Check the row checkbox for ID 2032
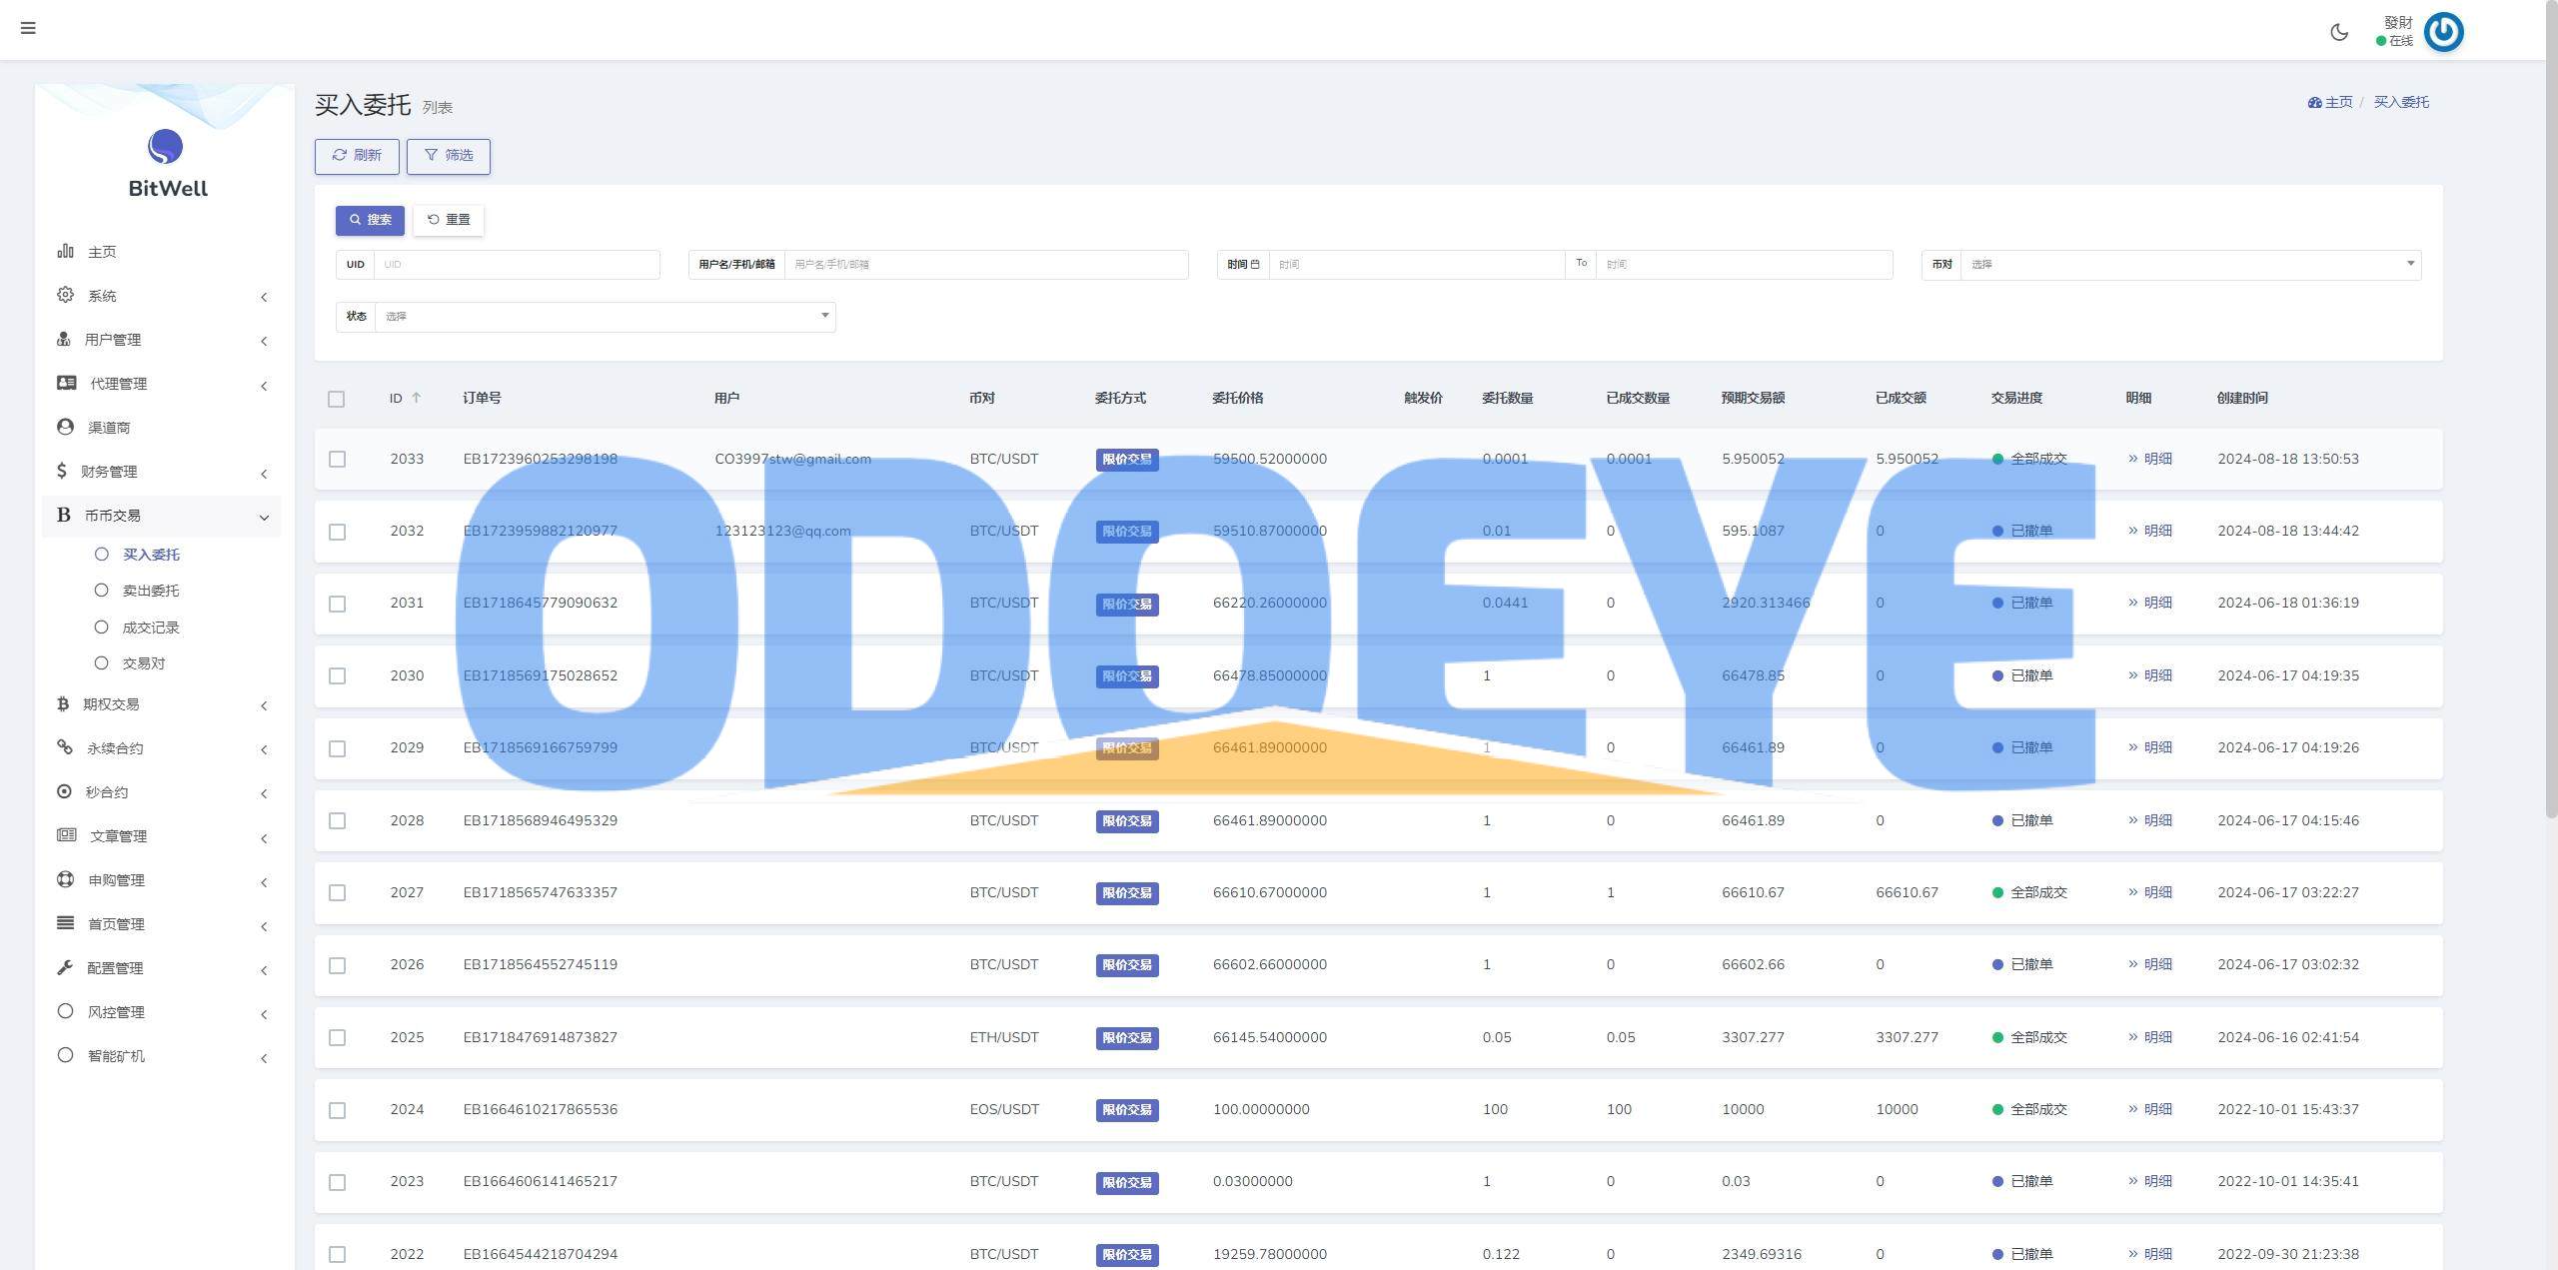 click(x=338, y=532)
